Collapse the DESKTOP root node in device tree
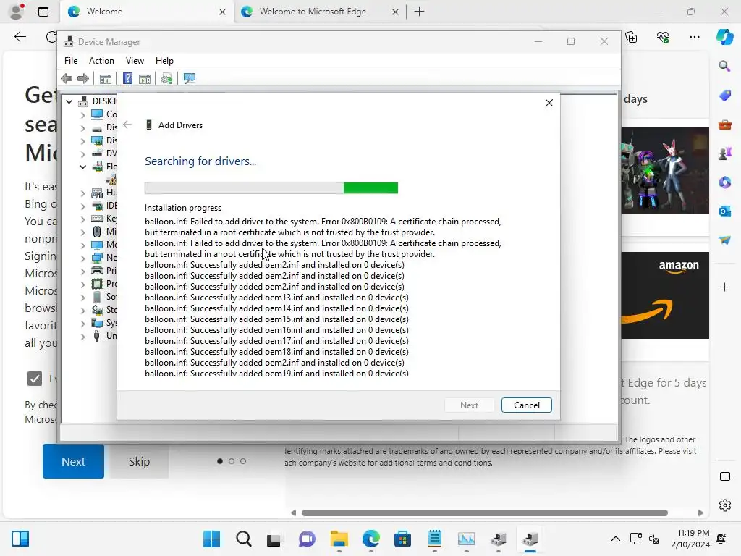The height and width of the screenshot is (556, 741). pyautogui.click(x=69, y=101)
